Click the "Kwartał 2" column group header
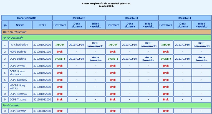The height and width of the screenshot is (114, 212). click(x=79, y=18)
